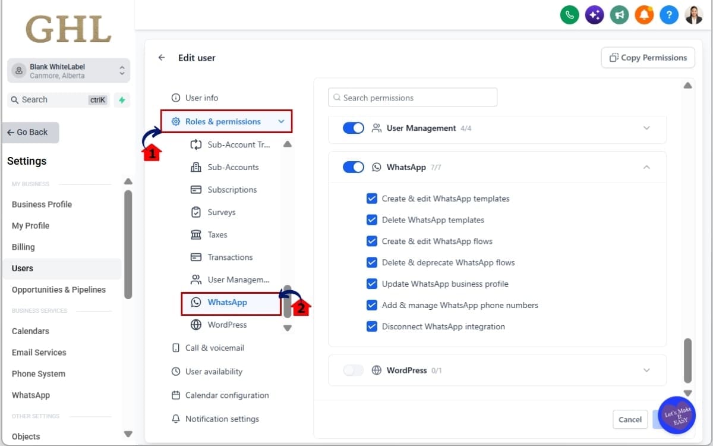Uncheck Add & manage WhatsApp phone numbers
This screenshot has width=713, height=446.
pyautogui.click(x=372, y=305)
